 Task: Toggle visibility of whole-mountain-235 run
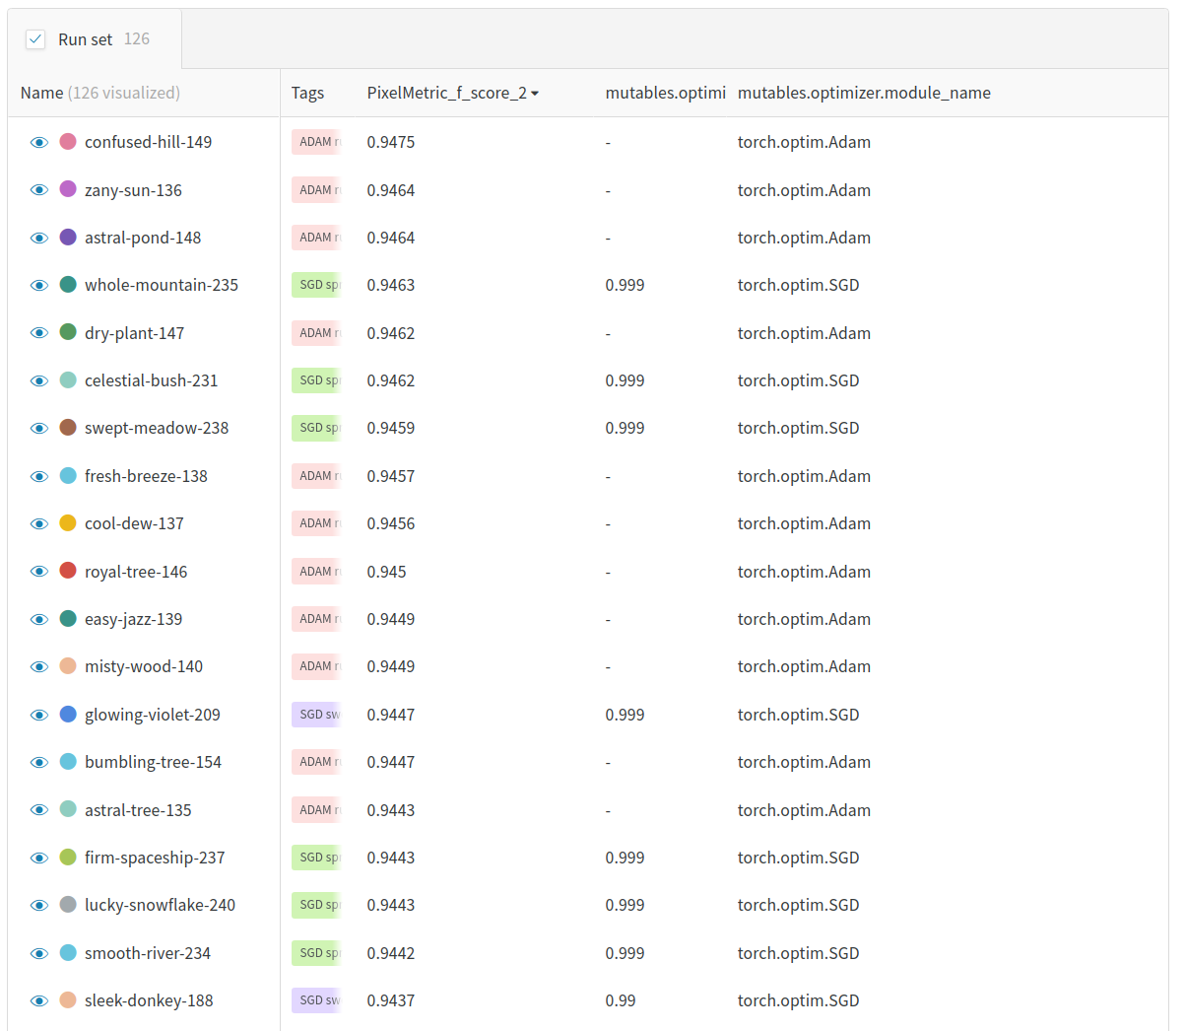(39, 286)
